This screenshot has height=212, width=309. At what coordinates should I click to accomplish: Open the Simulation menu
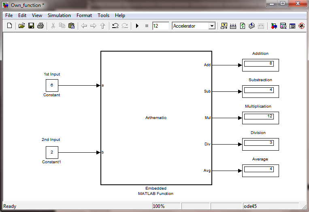[59, 15]
